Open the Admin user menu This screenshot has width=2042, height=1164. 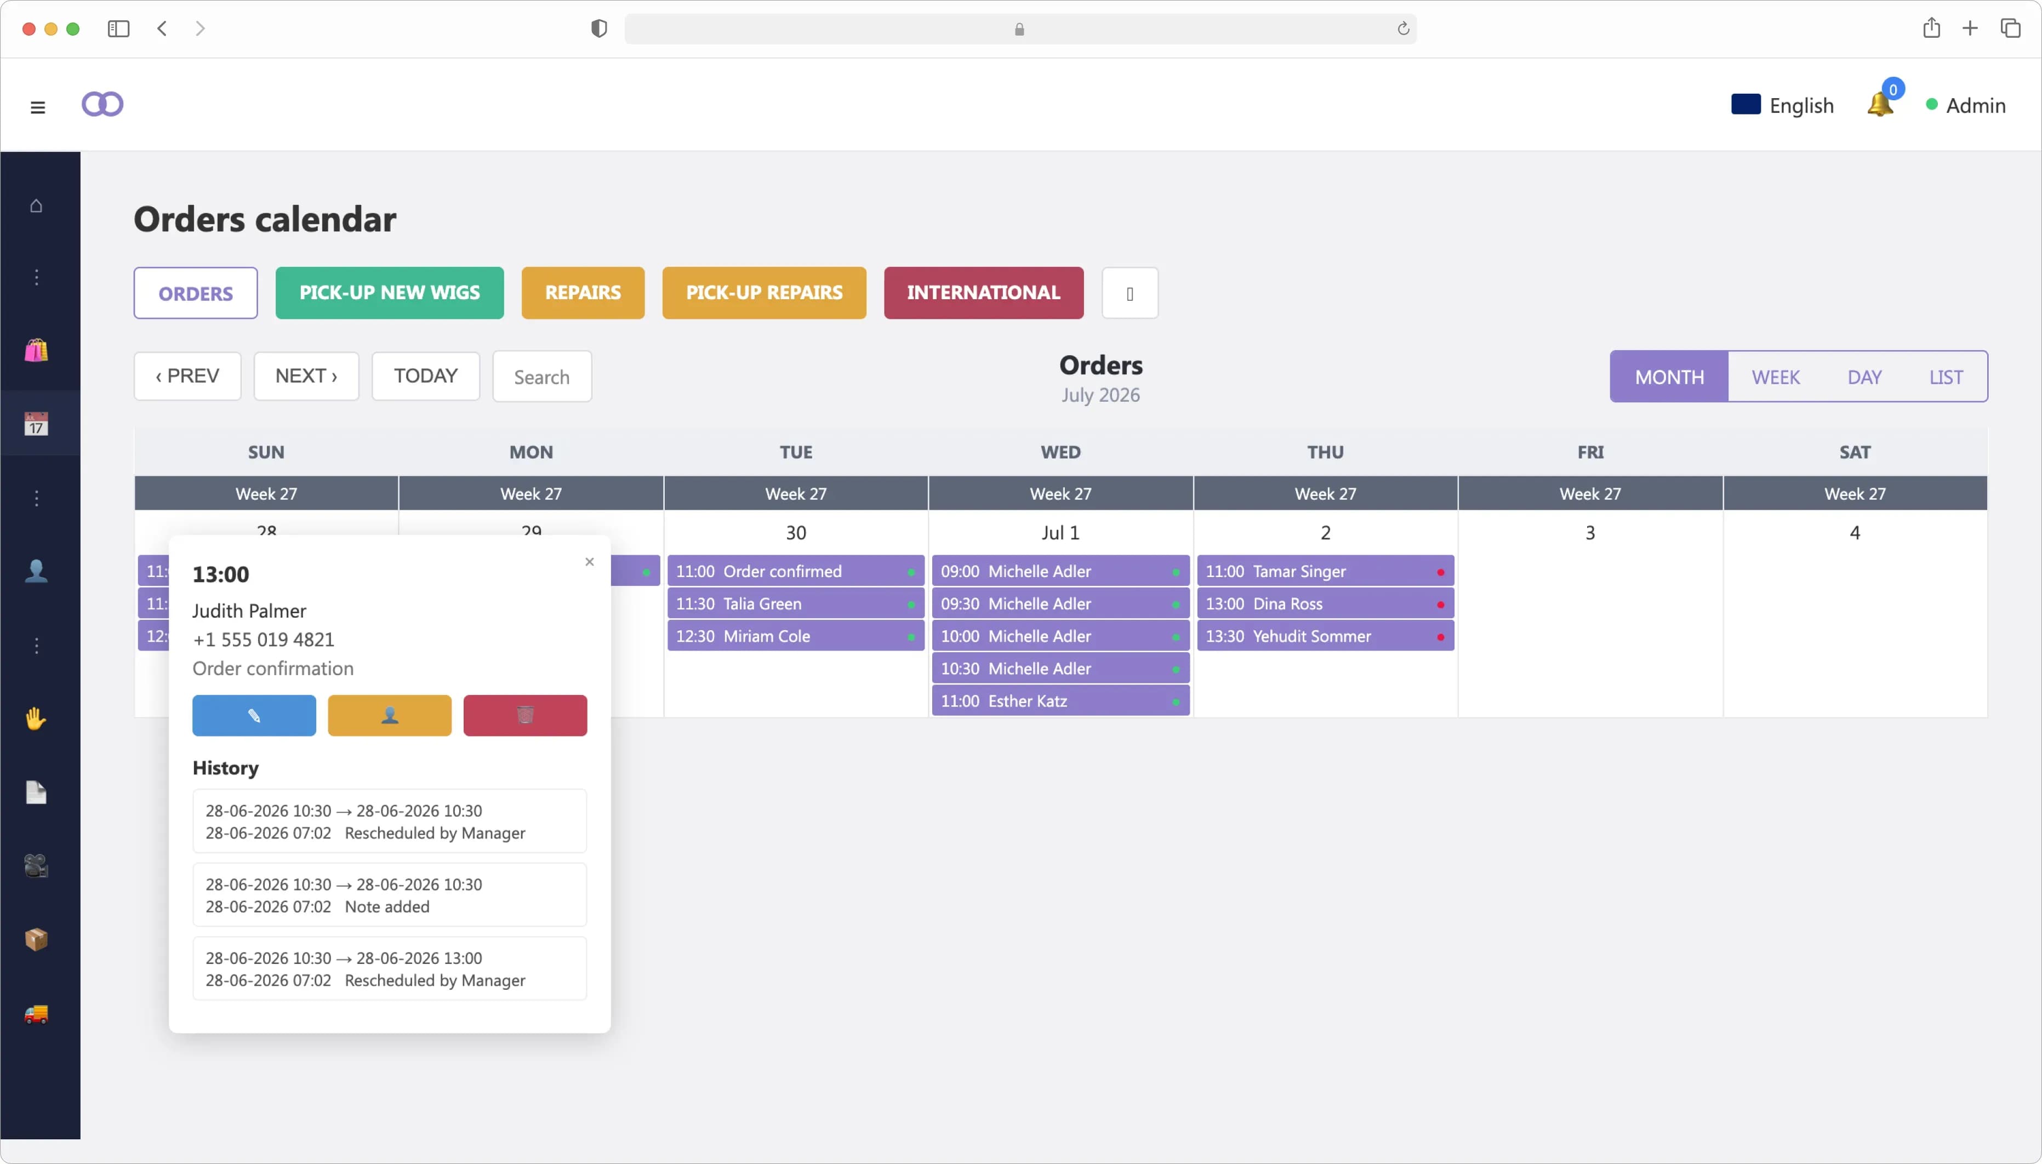(x=1965, y=105)
